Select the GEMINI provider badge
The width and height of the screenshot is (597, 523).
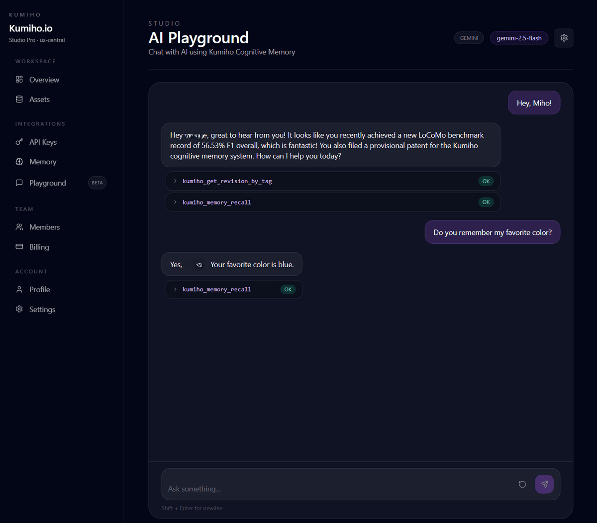tap(469, 37)
